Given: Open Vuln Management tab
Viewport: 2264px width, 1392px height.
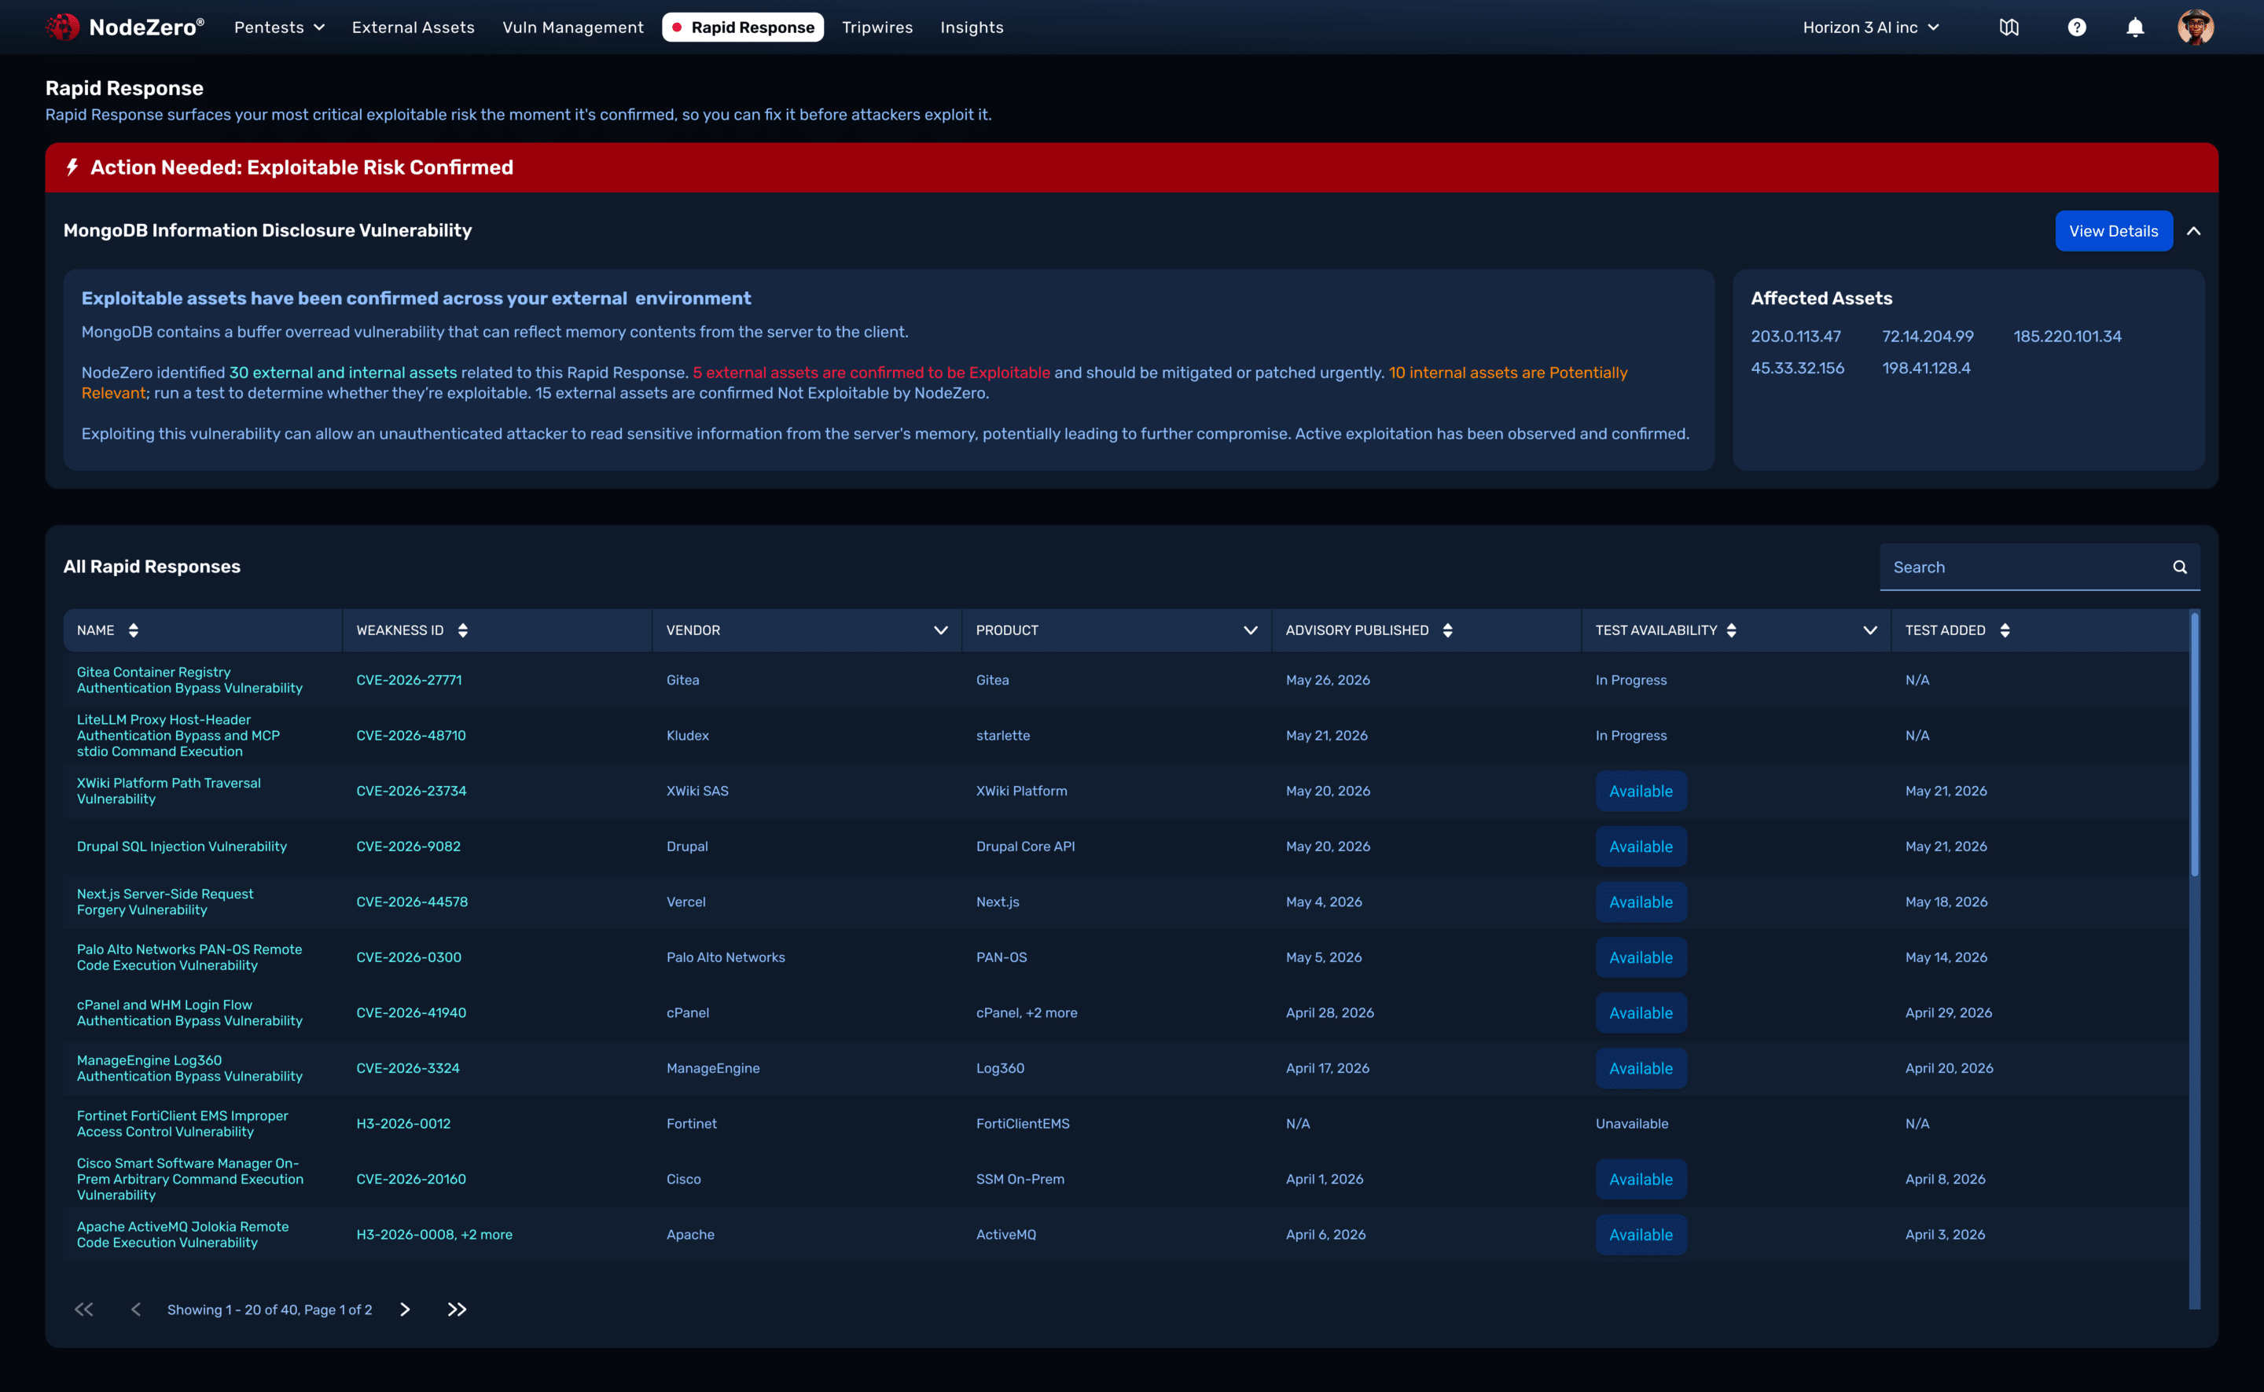Looking at the screenshot, I should pos(572,28).
